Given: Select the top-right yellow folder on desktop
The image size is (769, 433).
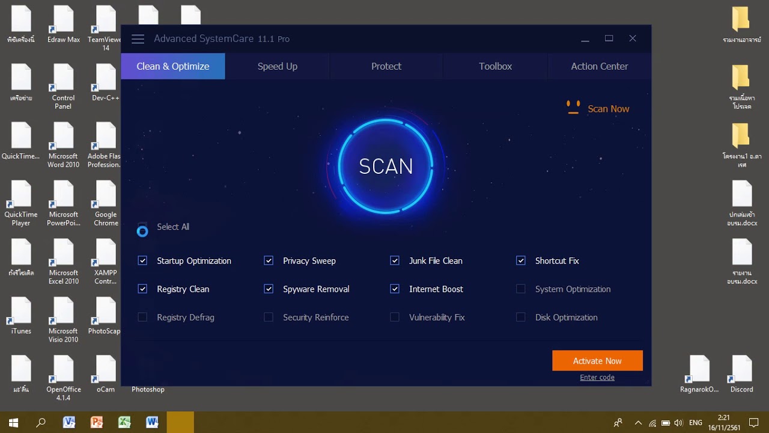Looking at the screenshot, I should tap(741, 25).
